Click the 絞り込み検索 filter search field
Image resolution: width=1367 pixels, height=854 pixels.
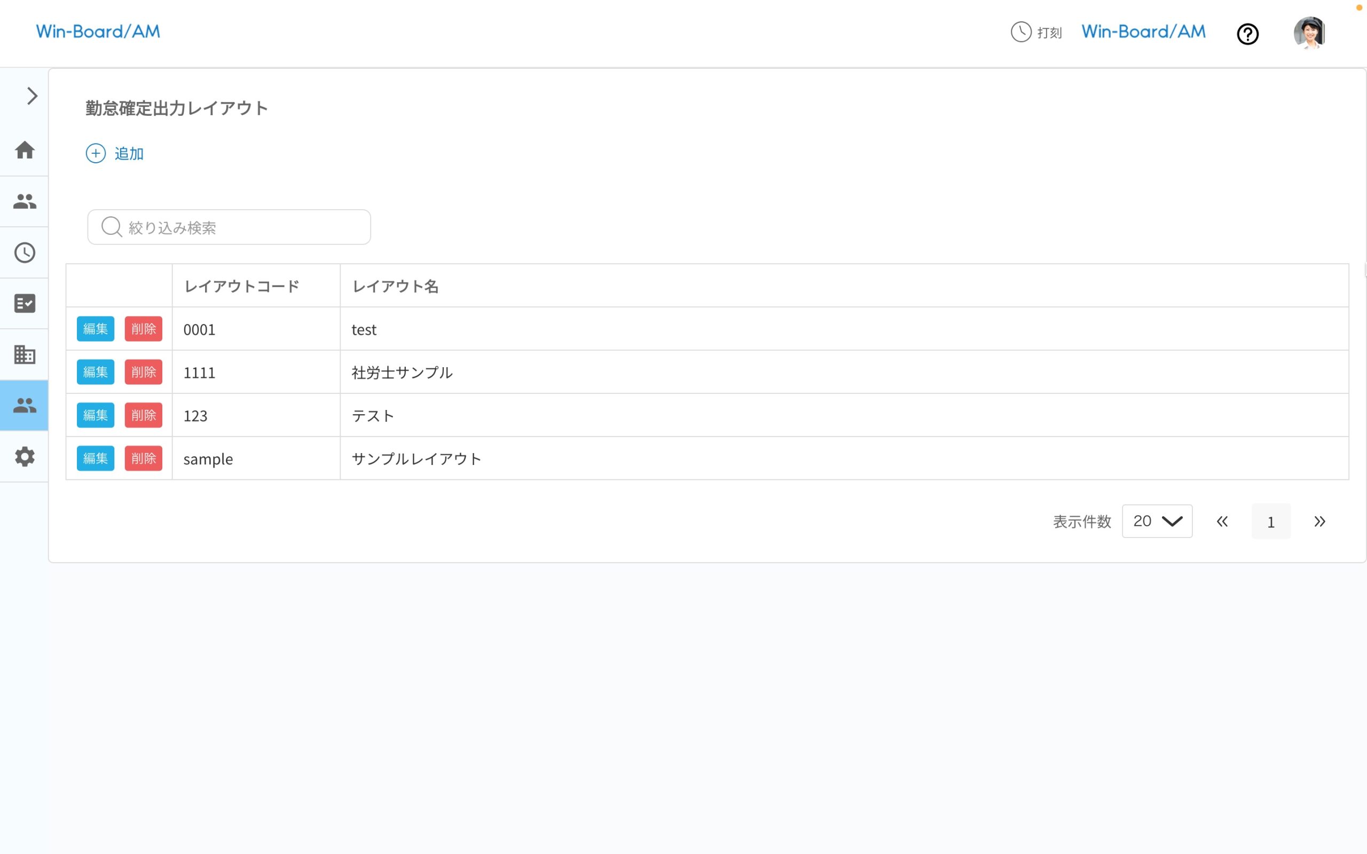point(228,227)
